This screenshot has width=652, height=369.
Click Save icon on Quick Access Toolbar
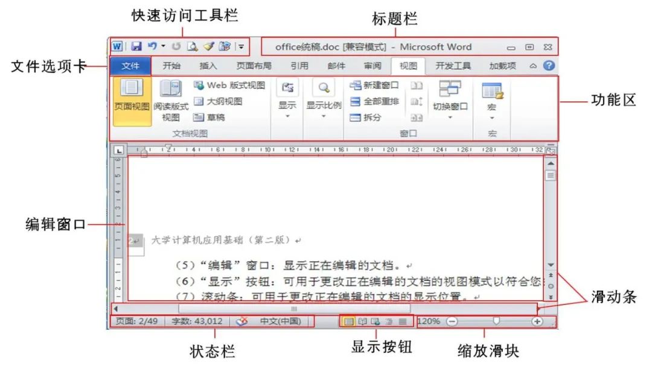(x=136, y=46)
